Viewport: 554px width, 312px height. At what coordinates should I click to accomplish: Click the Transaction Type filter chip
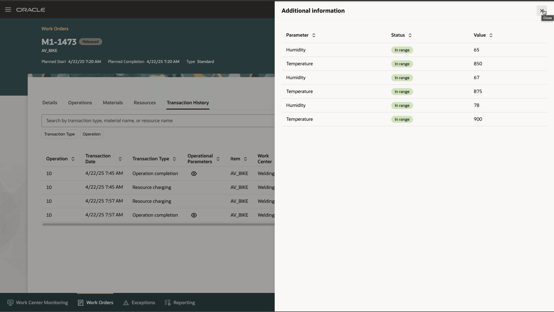(x=59, y=134)
